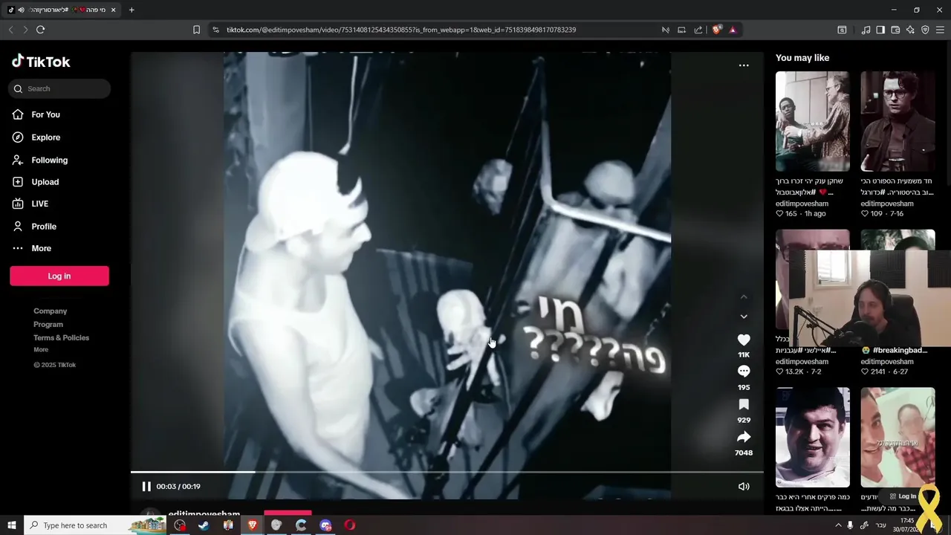Open OBS Studio from the taskbar
Screen dimensions: 951x535
click(180, 525)
